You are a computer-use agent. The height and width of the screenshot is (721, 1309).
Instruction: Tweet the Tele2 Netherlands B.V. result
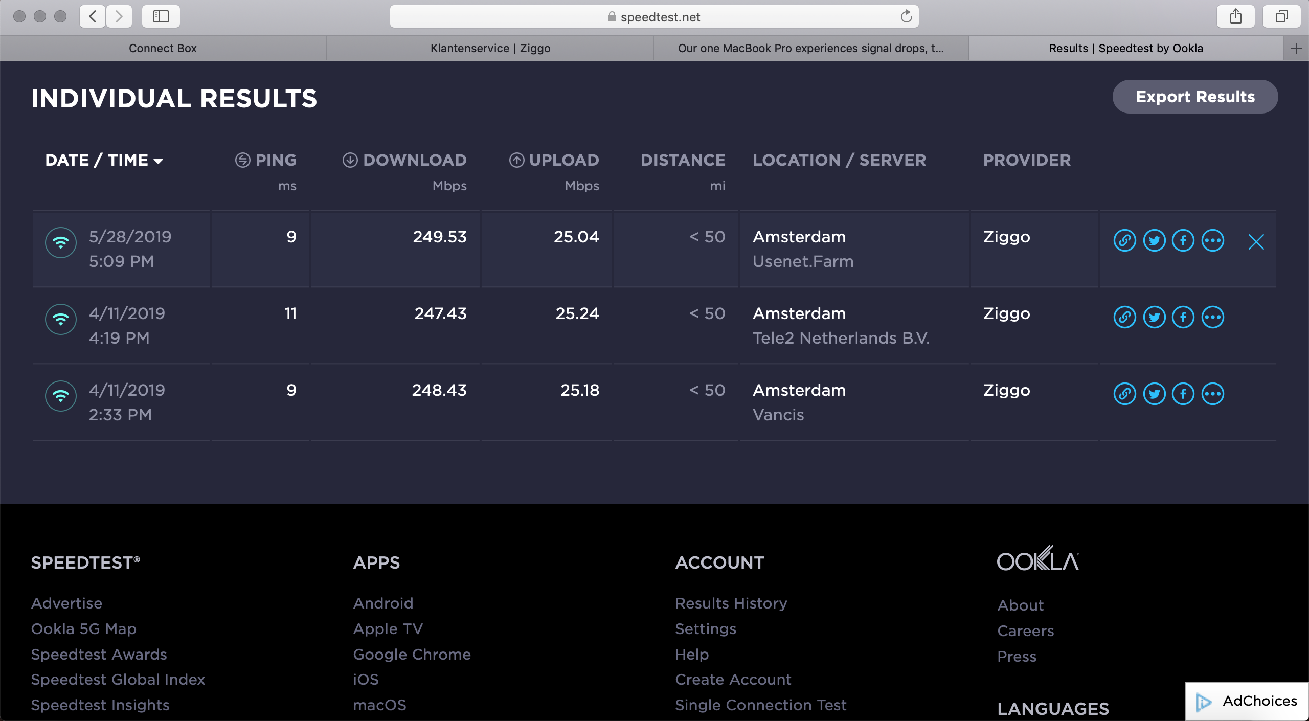coord(1154,317)
